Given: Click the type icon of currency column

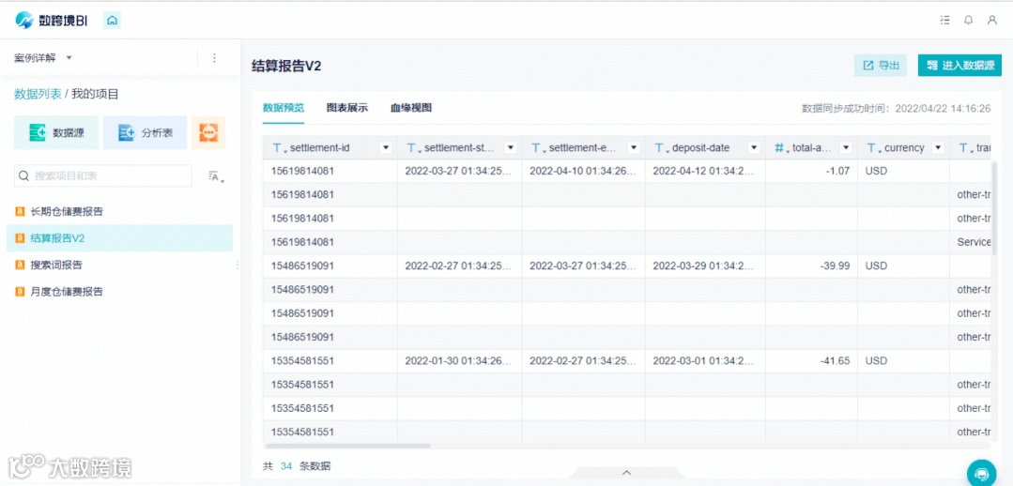Looking at the screenshot, I should click(x=873, y=148).
